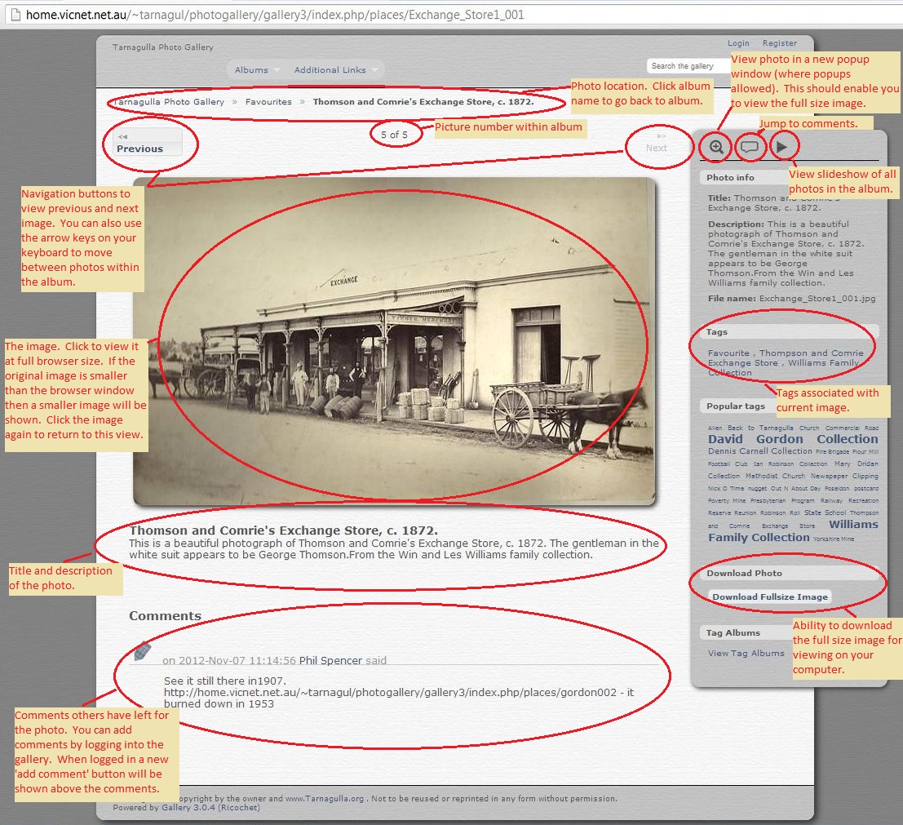Click the Tarnagulla Photo Gallery site title
The width and height of the screenshot is (903, 825).
[x=163, y=47]
